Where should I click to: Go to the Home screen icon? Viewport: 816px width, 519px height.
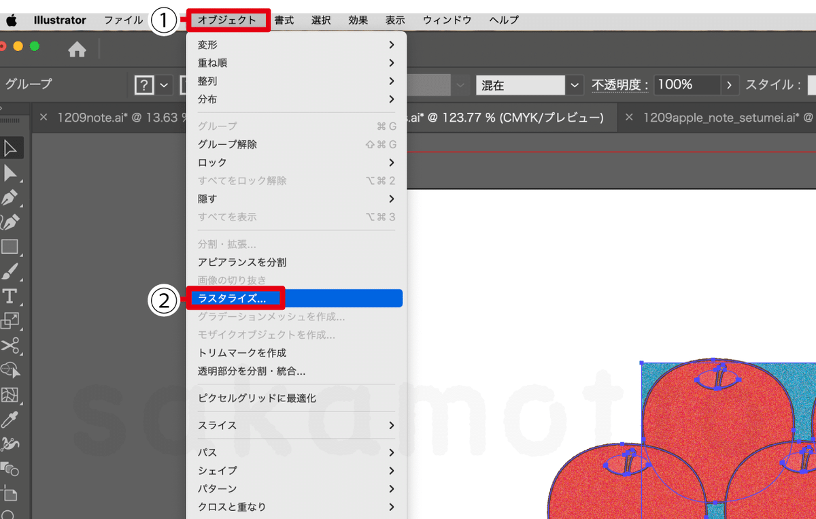click(x=77, y=49)
